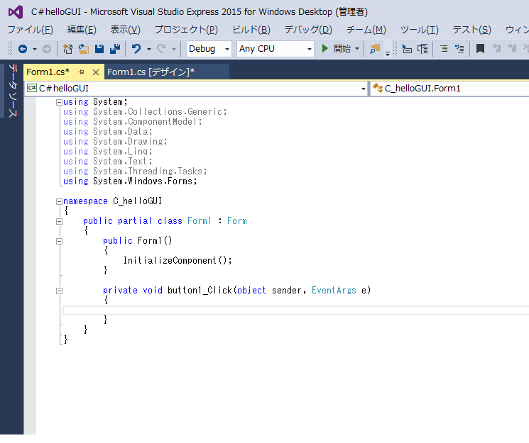Collapse the using directives block

[59, 102]
